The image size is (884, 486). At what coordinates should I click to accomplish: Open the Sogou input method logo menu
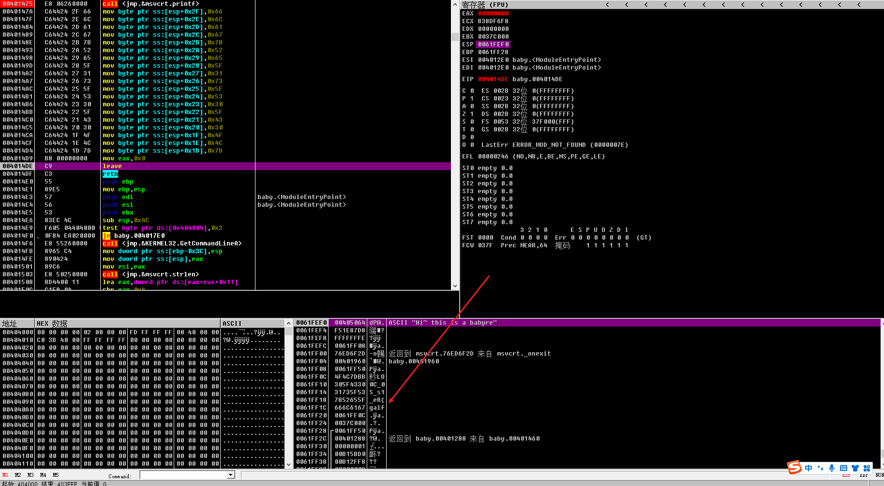point(794,467)
